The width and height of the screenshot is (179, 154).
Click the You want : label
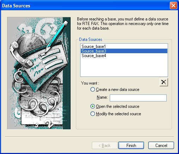pyautogui.click(x=90, y=83)
